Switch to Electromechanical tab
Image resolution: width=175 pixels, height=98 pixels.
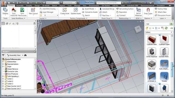pyautogui.click(x=147, y=5)
